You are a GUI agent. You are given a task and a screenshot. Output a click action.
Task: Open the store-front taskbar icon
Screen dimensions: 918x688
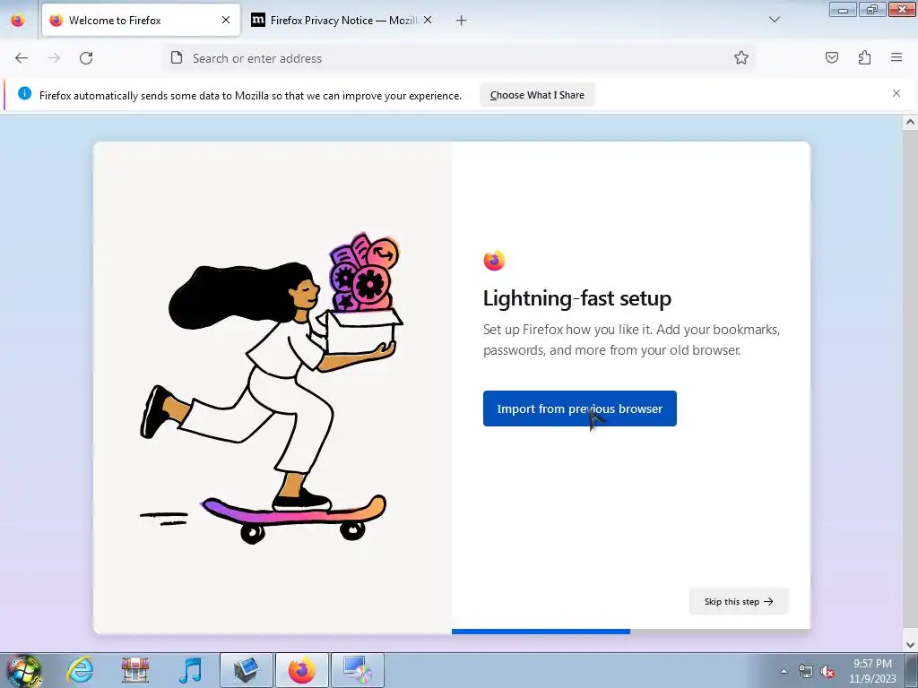135,670
